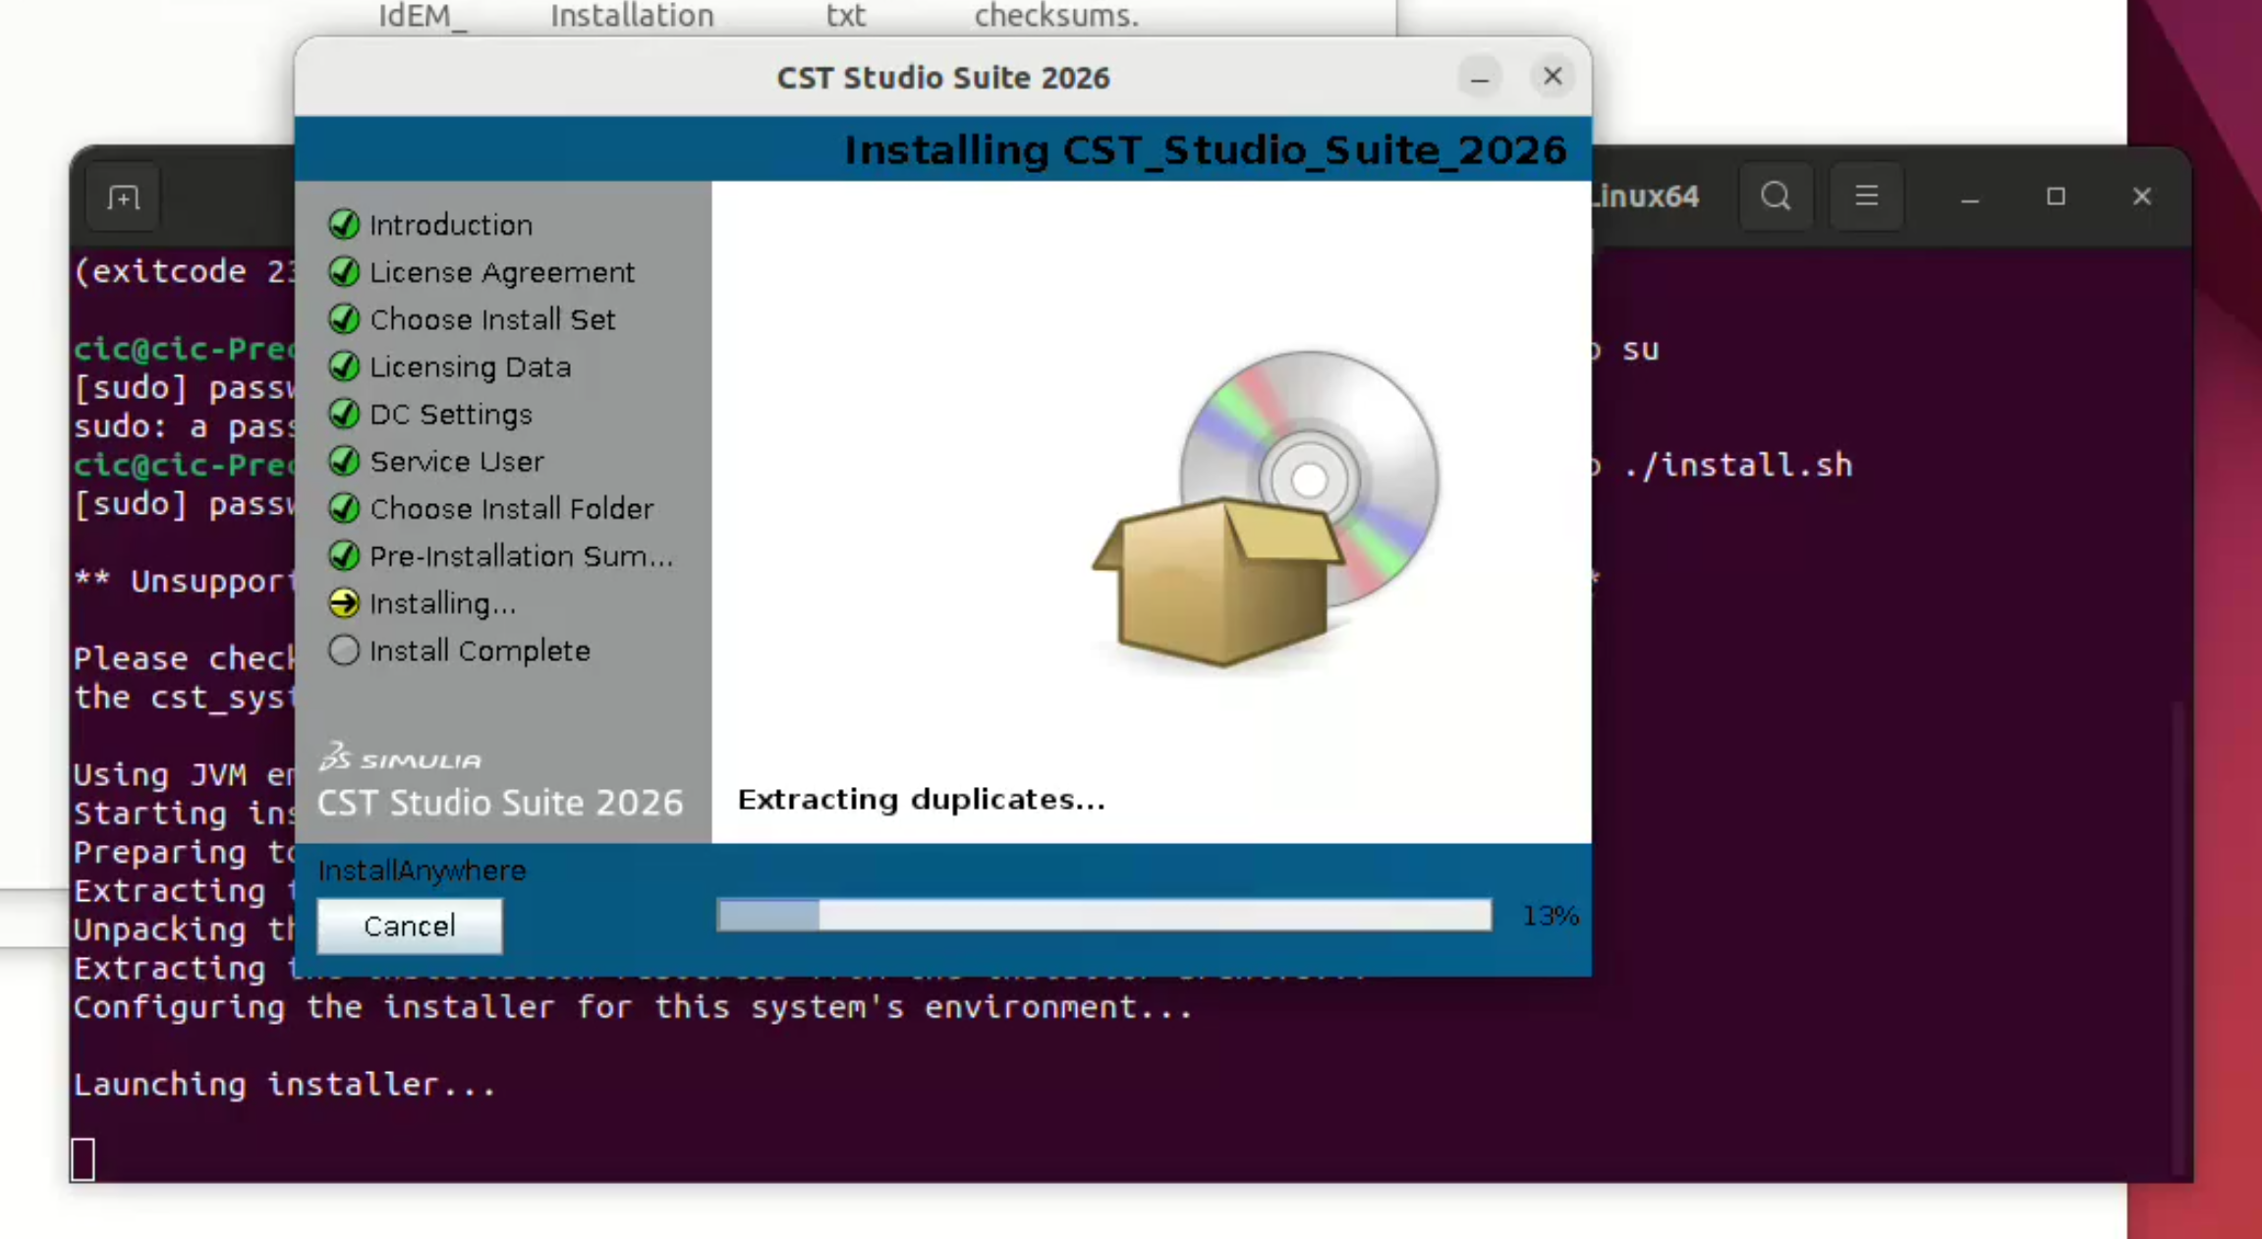This screenshot has height=1239, width=2262.
Task: Close the CST Studio Suite installer dialog
Action: [1553, 77]
